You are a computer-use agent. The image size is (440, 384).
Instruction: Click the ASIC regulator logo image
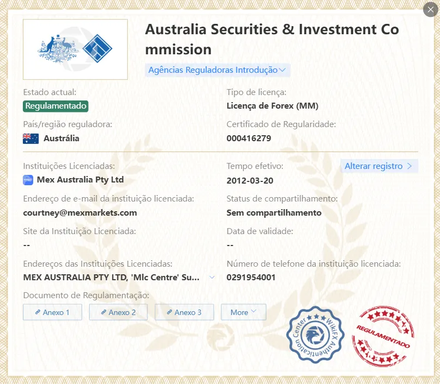pyautogui.click(x=75, y=49)
